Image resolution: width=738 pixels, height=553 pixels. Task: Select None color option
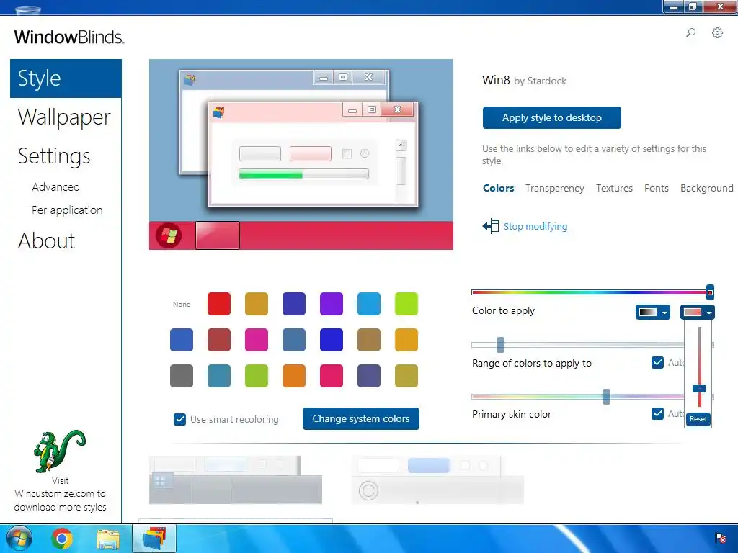[x=182, y=305]
